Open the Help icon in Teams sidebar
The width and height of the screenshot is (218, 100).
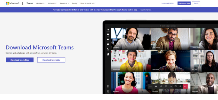(x=108, y=91)
